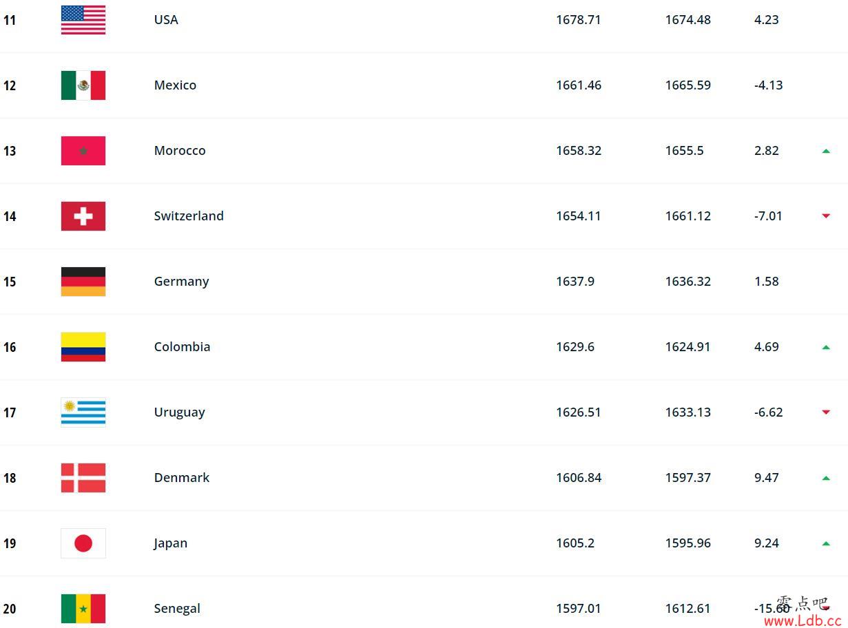Screen dimensions: 848x628
Task: Open the Germany flag thumbnail
Action: [x=83, y=282]
